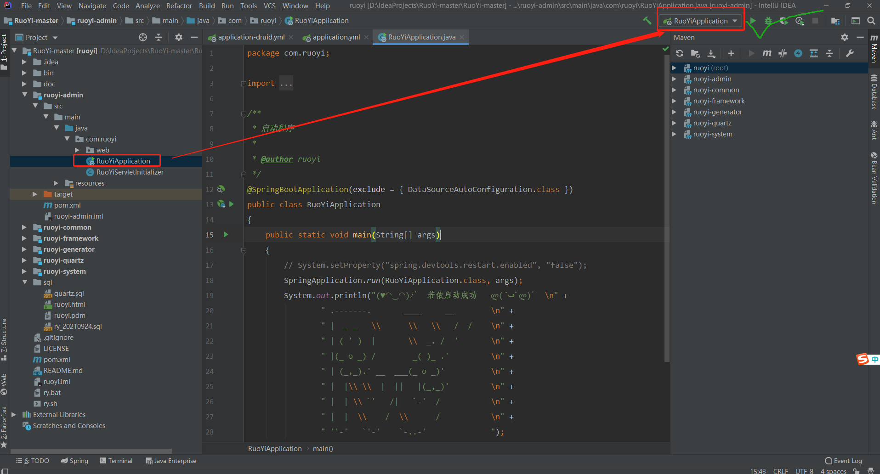This screenshot has width=880, height=474.
Task: Hide the Maven tool window
Action: click(860, 37)
